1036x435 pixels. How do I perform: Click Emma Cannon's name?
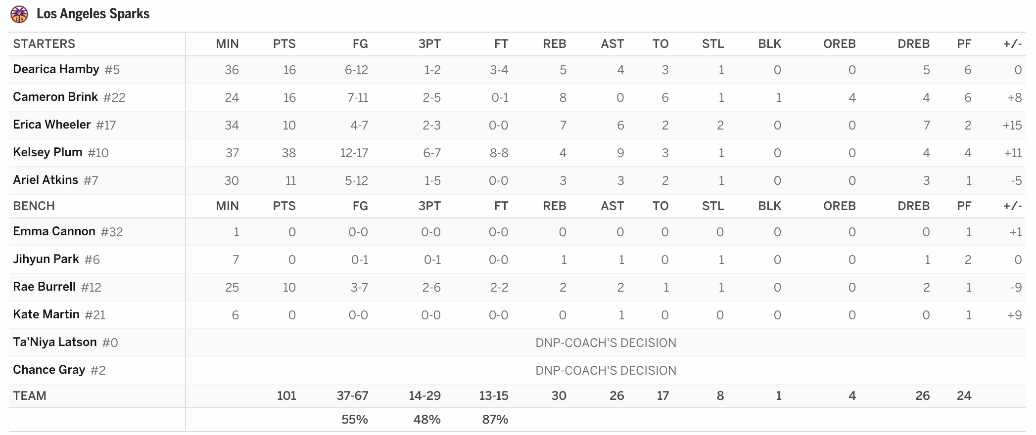point(54,231)
